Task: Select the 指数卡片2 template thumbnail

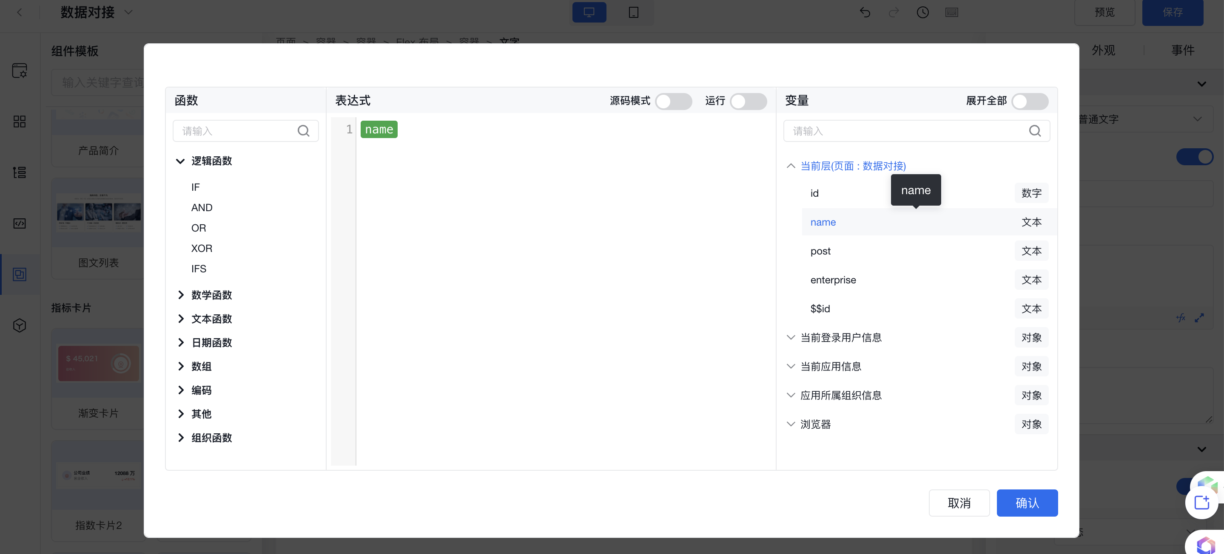Action: (x=98, y=475)
